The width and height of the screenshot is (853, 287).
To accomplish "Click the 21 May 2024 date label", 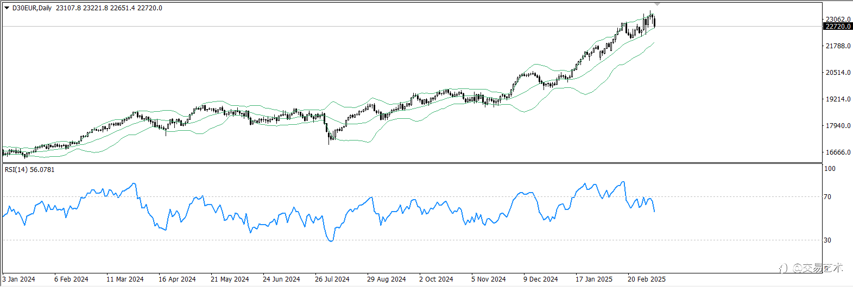I will click(230, 279).
